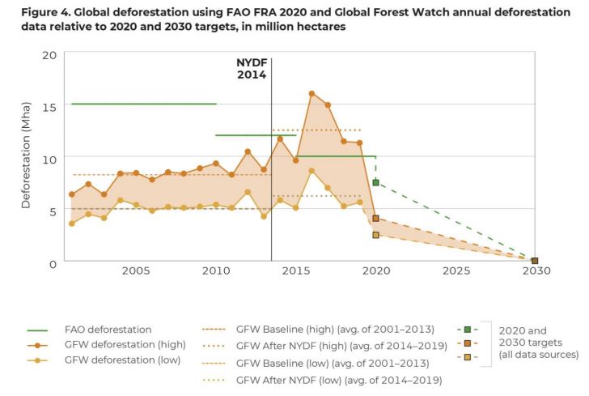This screenshot has height=396, width=589.
Task: Click the 2010 x-axis label
Action: pyautogui.click(x=216, y=270)
